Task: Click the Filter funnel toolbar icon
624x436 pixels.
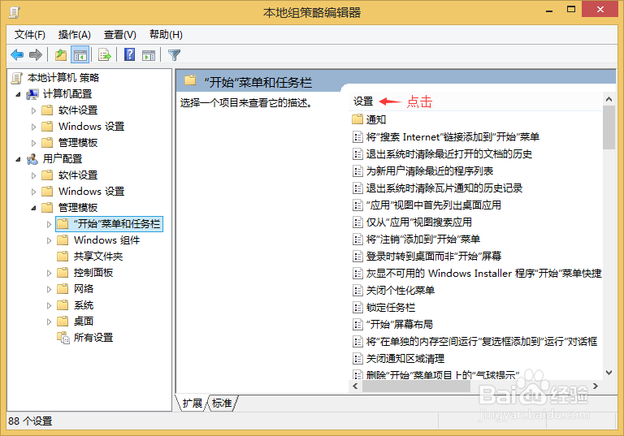Action: point(175,54)
